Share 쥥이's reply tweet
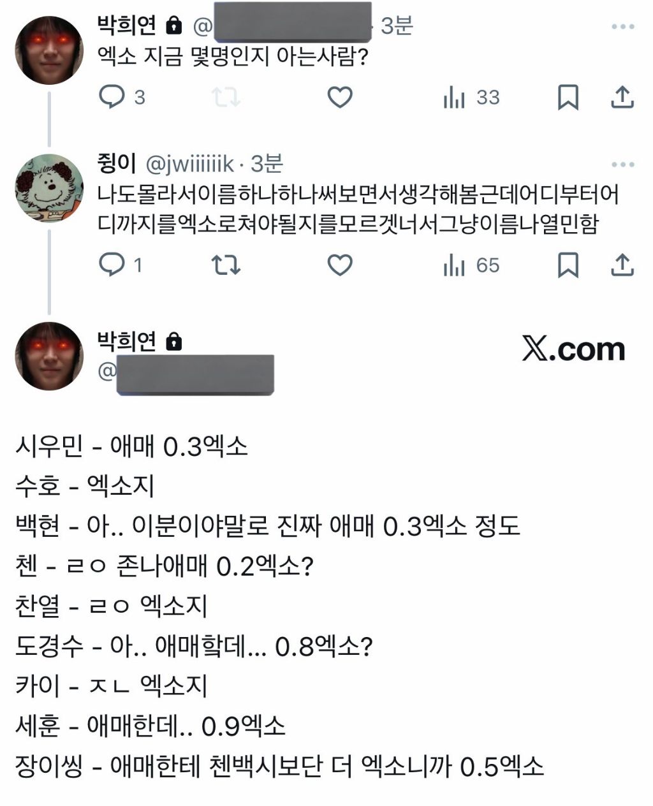653x806 pixels. 622,265
